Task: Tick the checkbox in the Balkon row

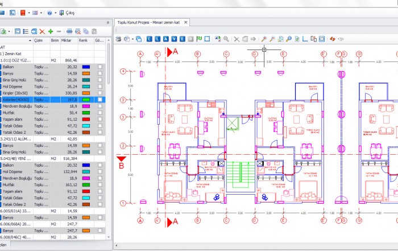Action: pyautogui.click(x=100, y=67)
